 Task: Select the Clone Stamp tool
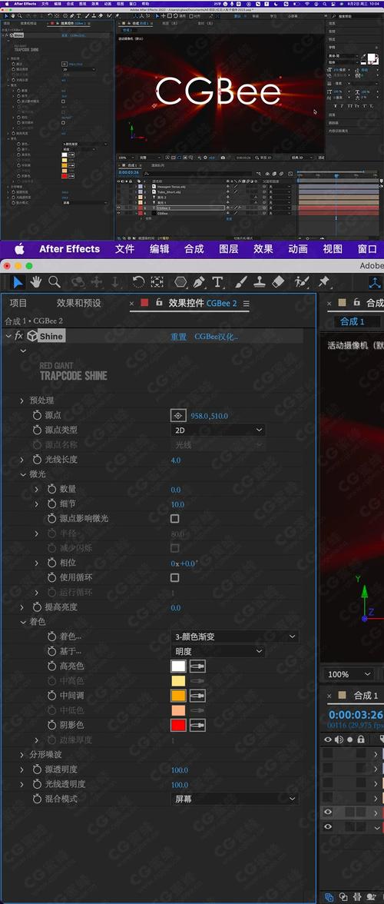[x=260, y=281]
